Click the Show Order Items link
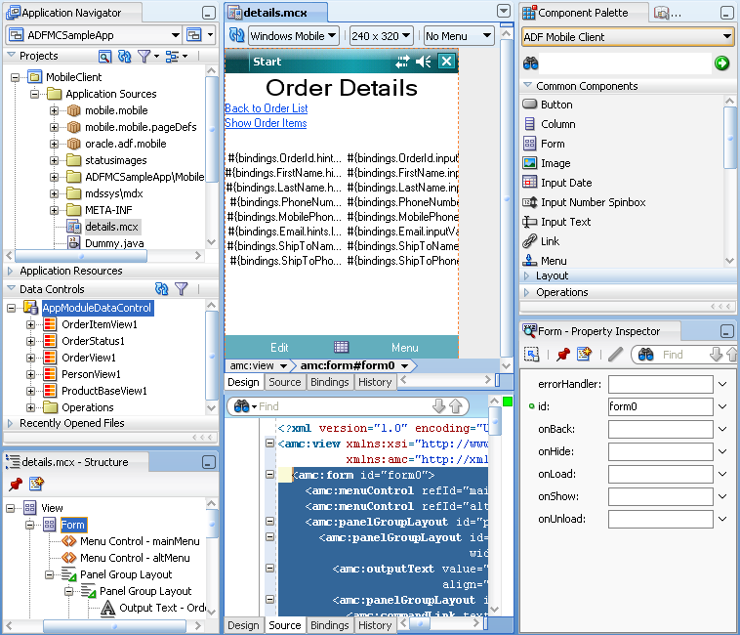This screenshot has height=635, width=740. click(266, 123)
